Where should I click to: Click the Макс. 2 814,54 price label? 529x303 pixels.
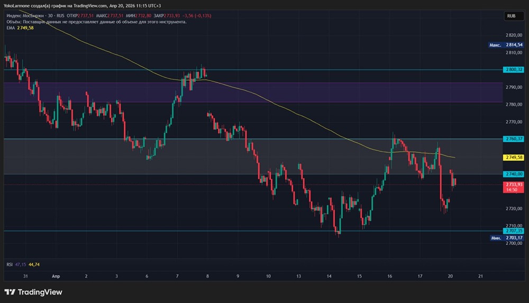[x=506, y=45]
